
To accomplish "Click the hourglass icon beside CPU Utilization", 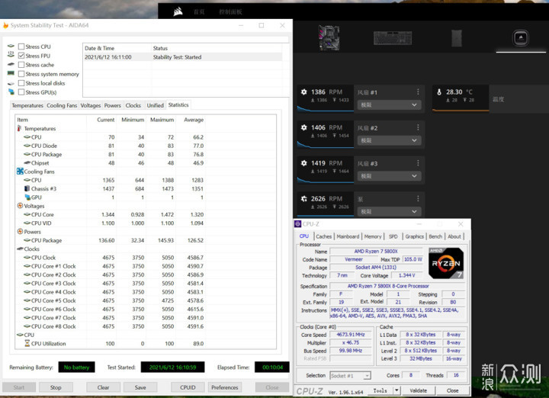I will coord(27,343).
